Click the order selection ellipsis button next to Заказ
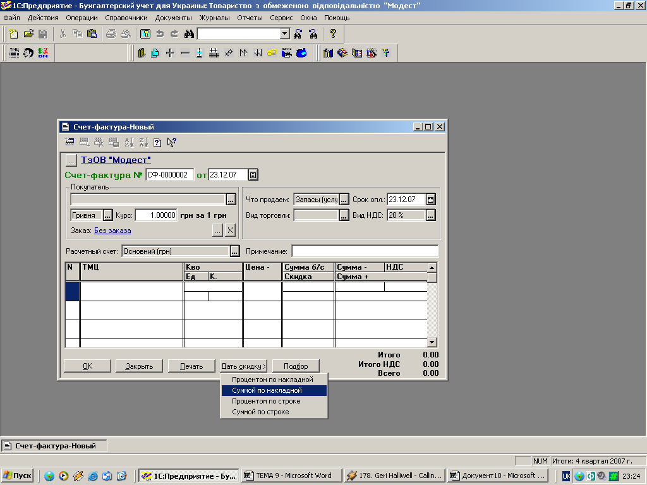The width and height of the screenshot is (647, 485). pyautogui.click(x=217, y=230)
